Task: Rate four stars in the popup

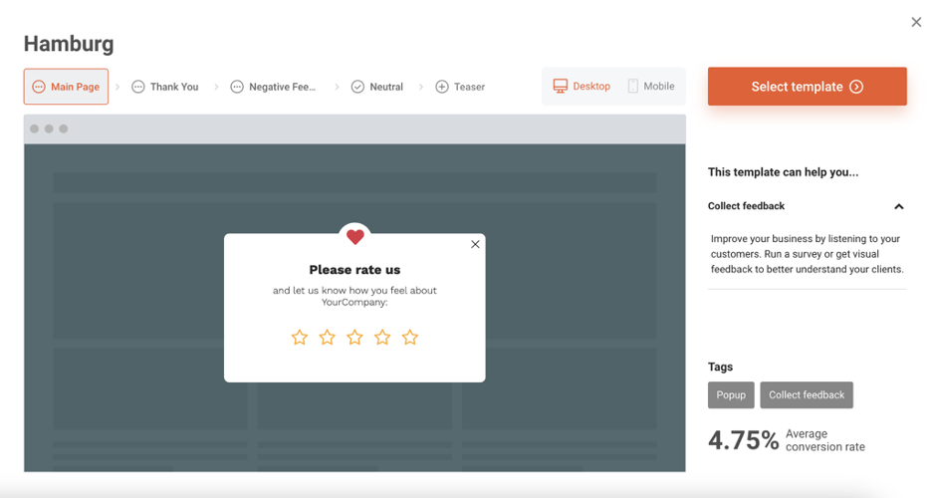Action: tap(382, 338)
